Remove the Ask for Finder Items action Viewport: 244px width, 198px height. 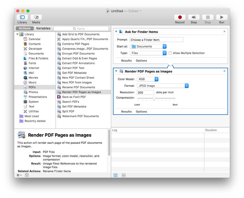(224, 31)
